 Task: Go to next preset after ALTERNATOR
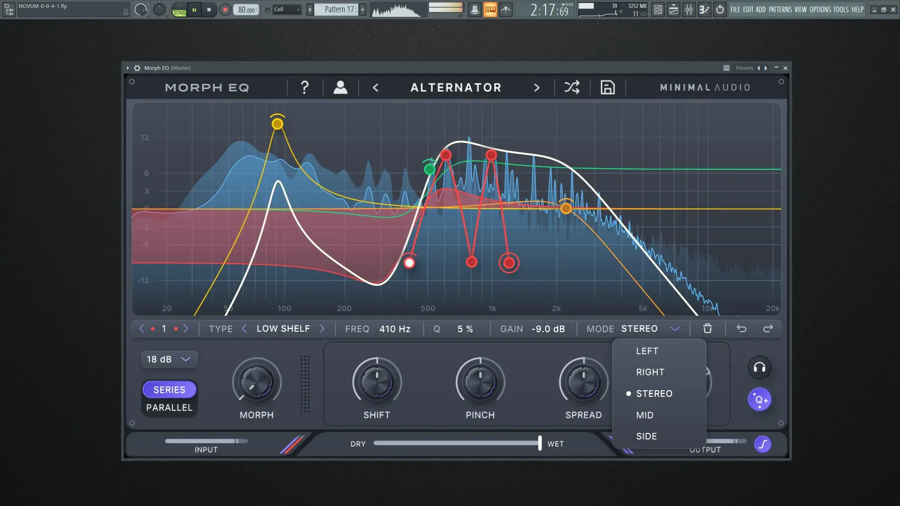coord(537,88)
